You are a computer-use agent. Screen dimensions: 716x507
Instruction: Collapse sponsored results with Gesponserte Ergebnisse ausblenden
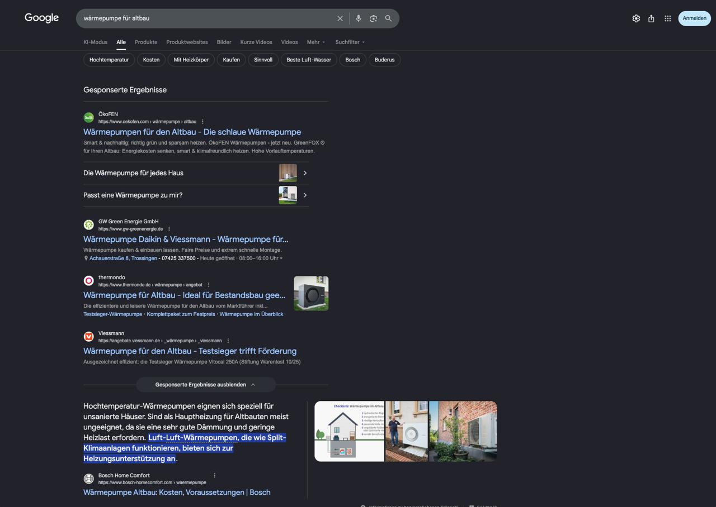[x=206, y=385]
